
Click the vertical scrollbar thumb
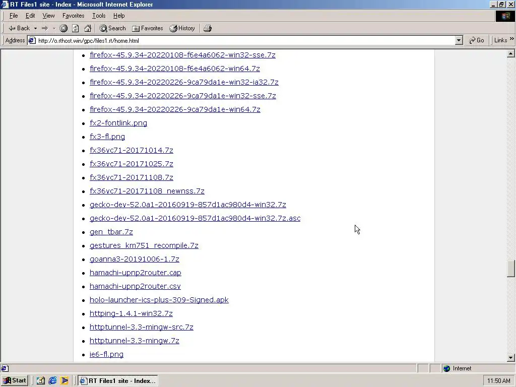[x=511, y=269]
